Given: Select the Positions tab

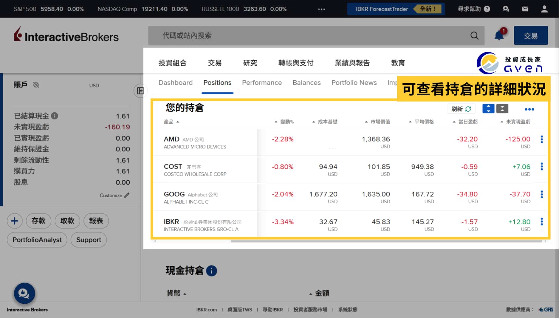Looking at the screenshot, I should [217, 83].
